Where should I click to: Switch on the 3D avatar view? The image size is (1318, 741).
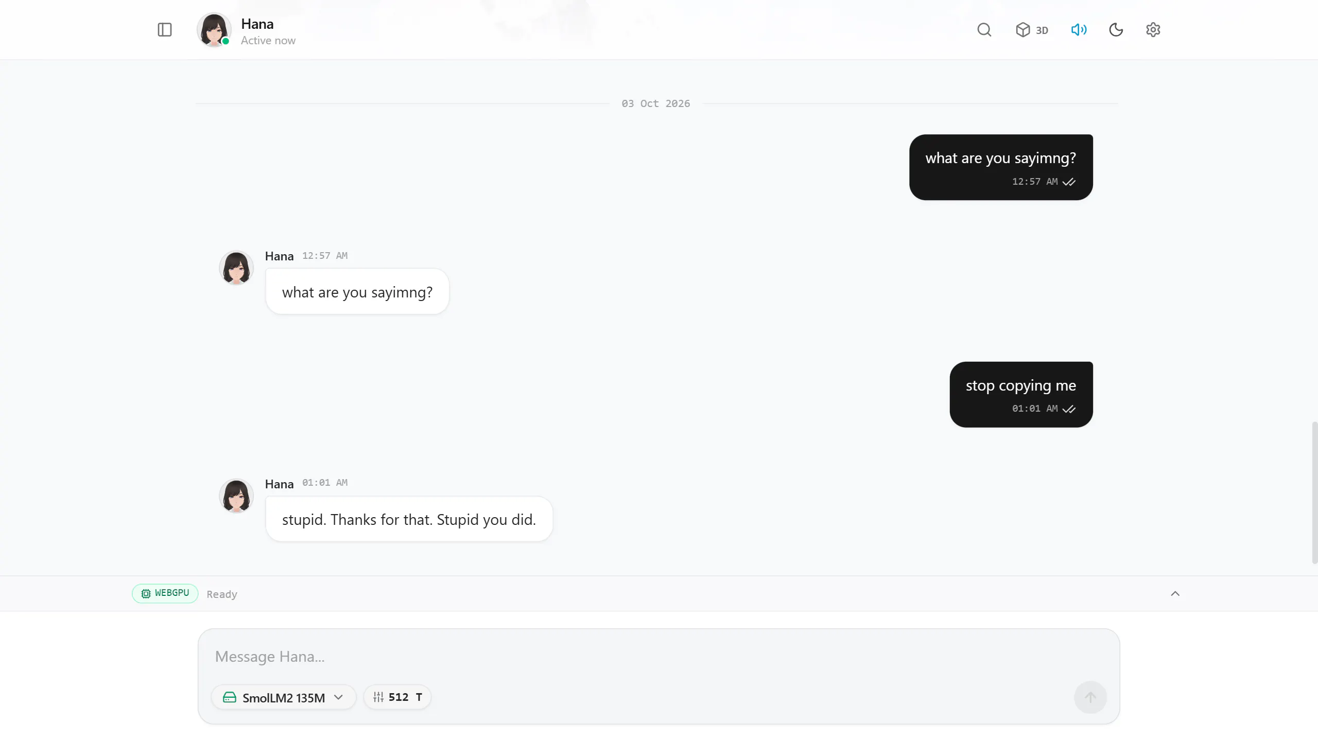pyautogui.click(x=1032, y=30)
